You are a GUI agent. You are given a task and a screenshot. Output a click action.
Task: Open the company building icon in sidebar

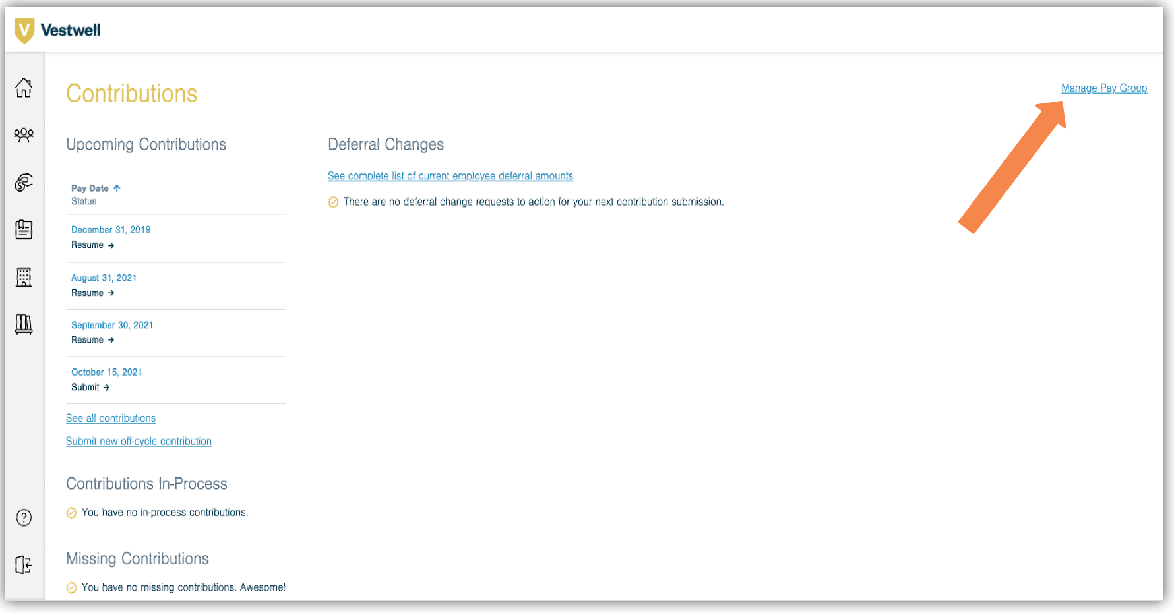pyautogui.click(x=24, y=277)
